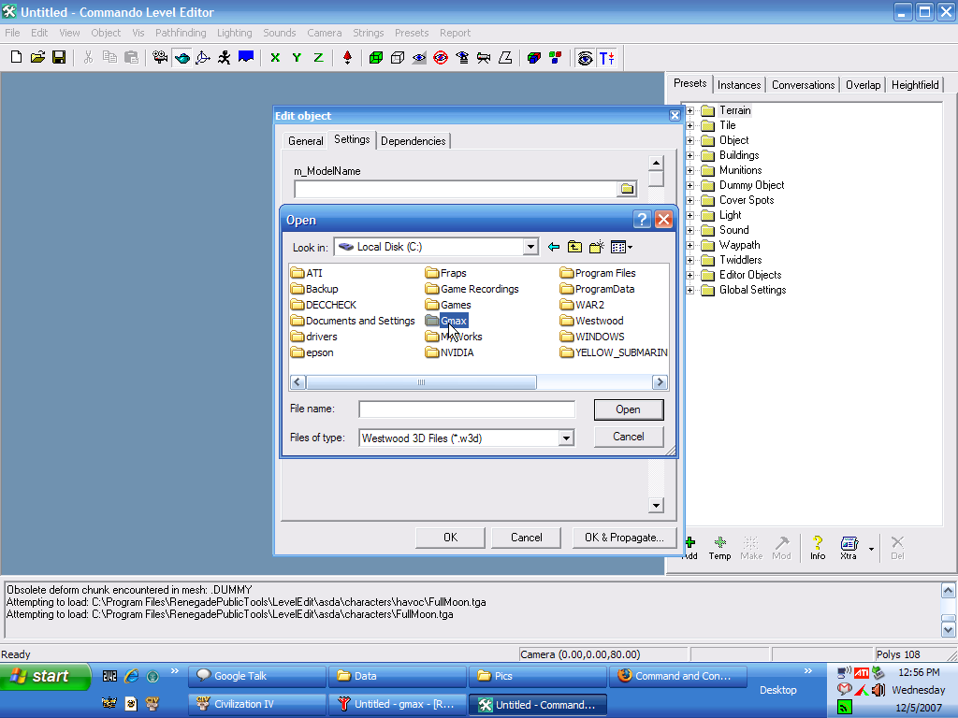The image size is (958, 718).
Task: Select the camera mode toolbar icon
Action: pos(160,57)
